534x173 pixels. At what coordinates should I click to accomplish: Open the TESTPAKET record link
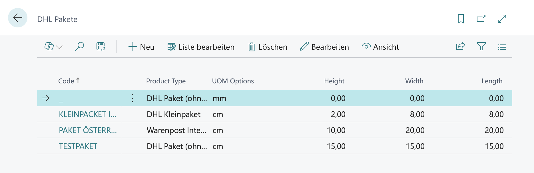point(78,146)
